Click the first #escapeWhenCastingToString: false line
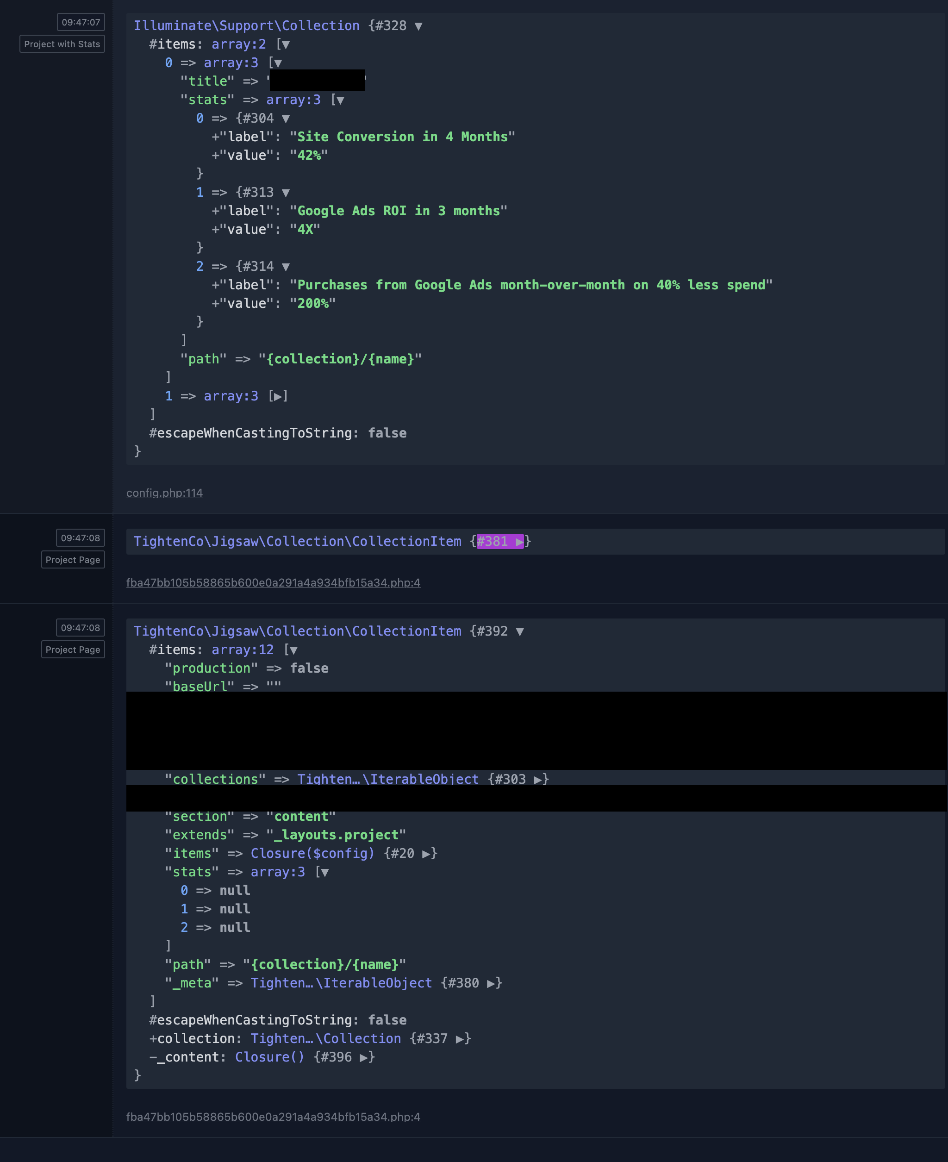Viewport: 948px width, 1162px height. (x=278, y=434)
